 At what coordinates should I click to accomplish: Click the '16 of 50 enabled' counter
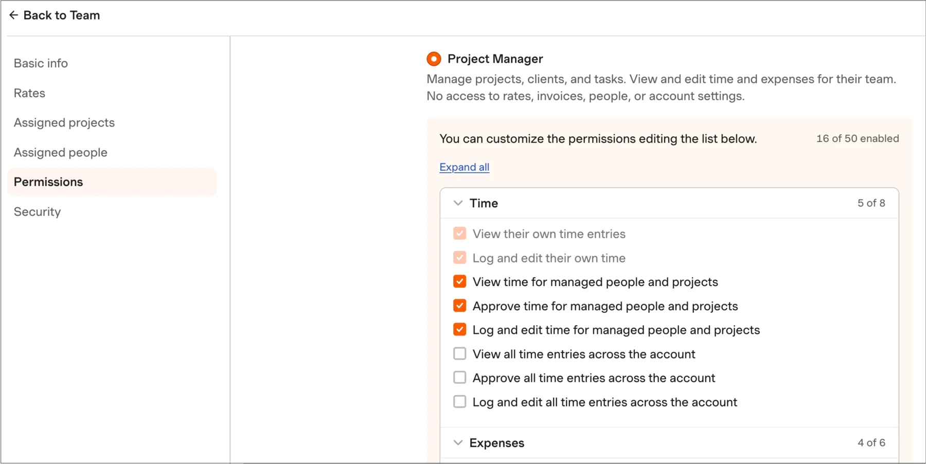pos(858,138)
